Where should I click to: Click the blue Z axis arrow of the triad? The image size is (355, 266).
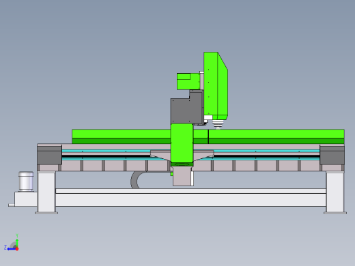[x=11, y=249]
